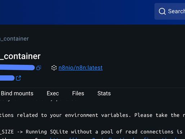Open the port link external icon

18,78
